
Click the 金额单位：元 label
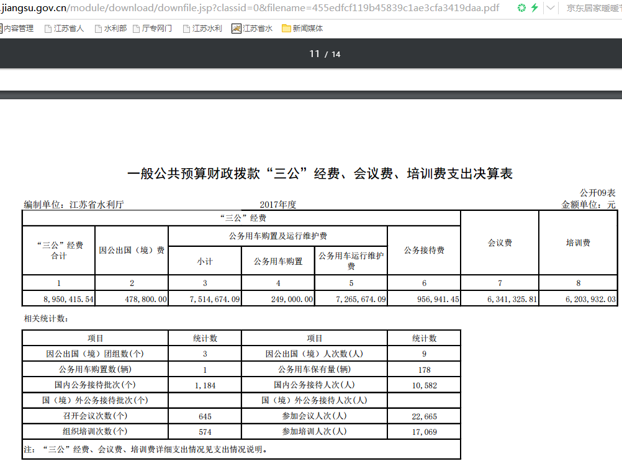(588, 205)
